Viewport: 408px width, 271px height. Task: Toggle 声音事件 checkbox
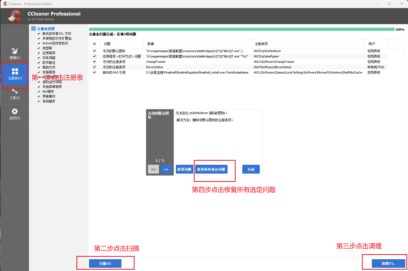click(39, 97)
